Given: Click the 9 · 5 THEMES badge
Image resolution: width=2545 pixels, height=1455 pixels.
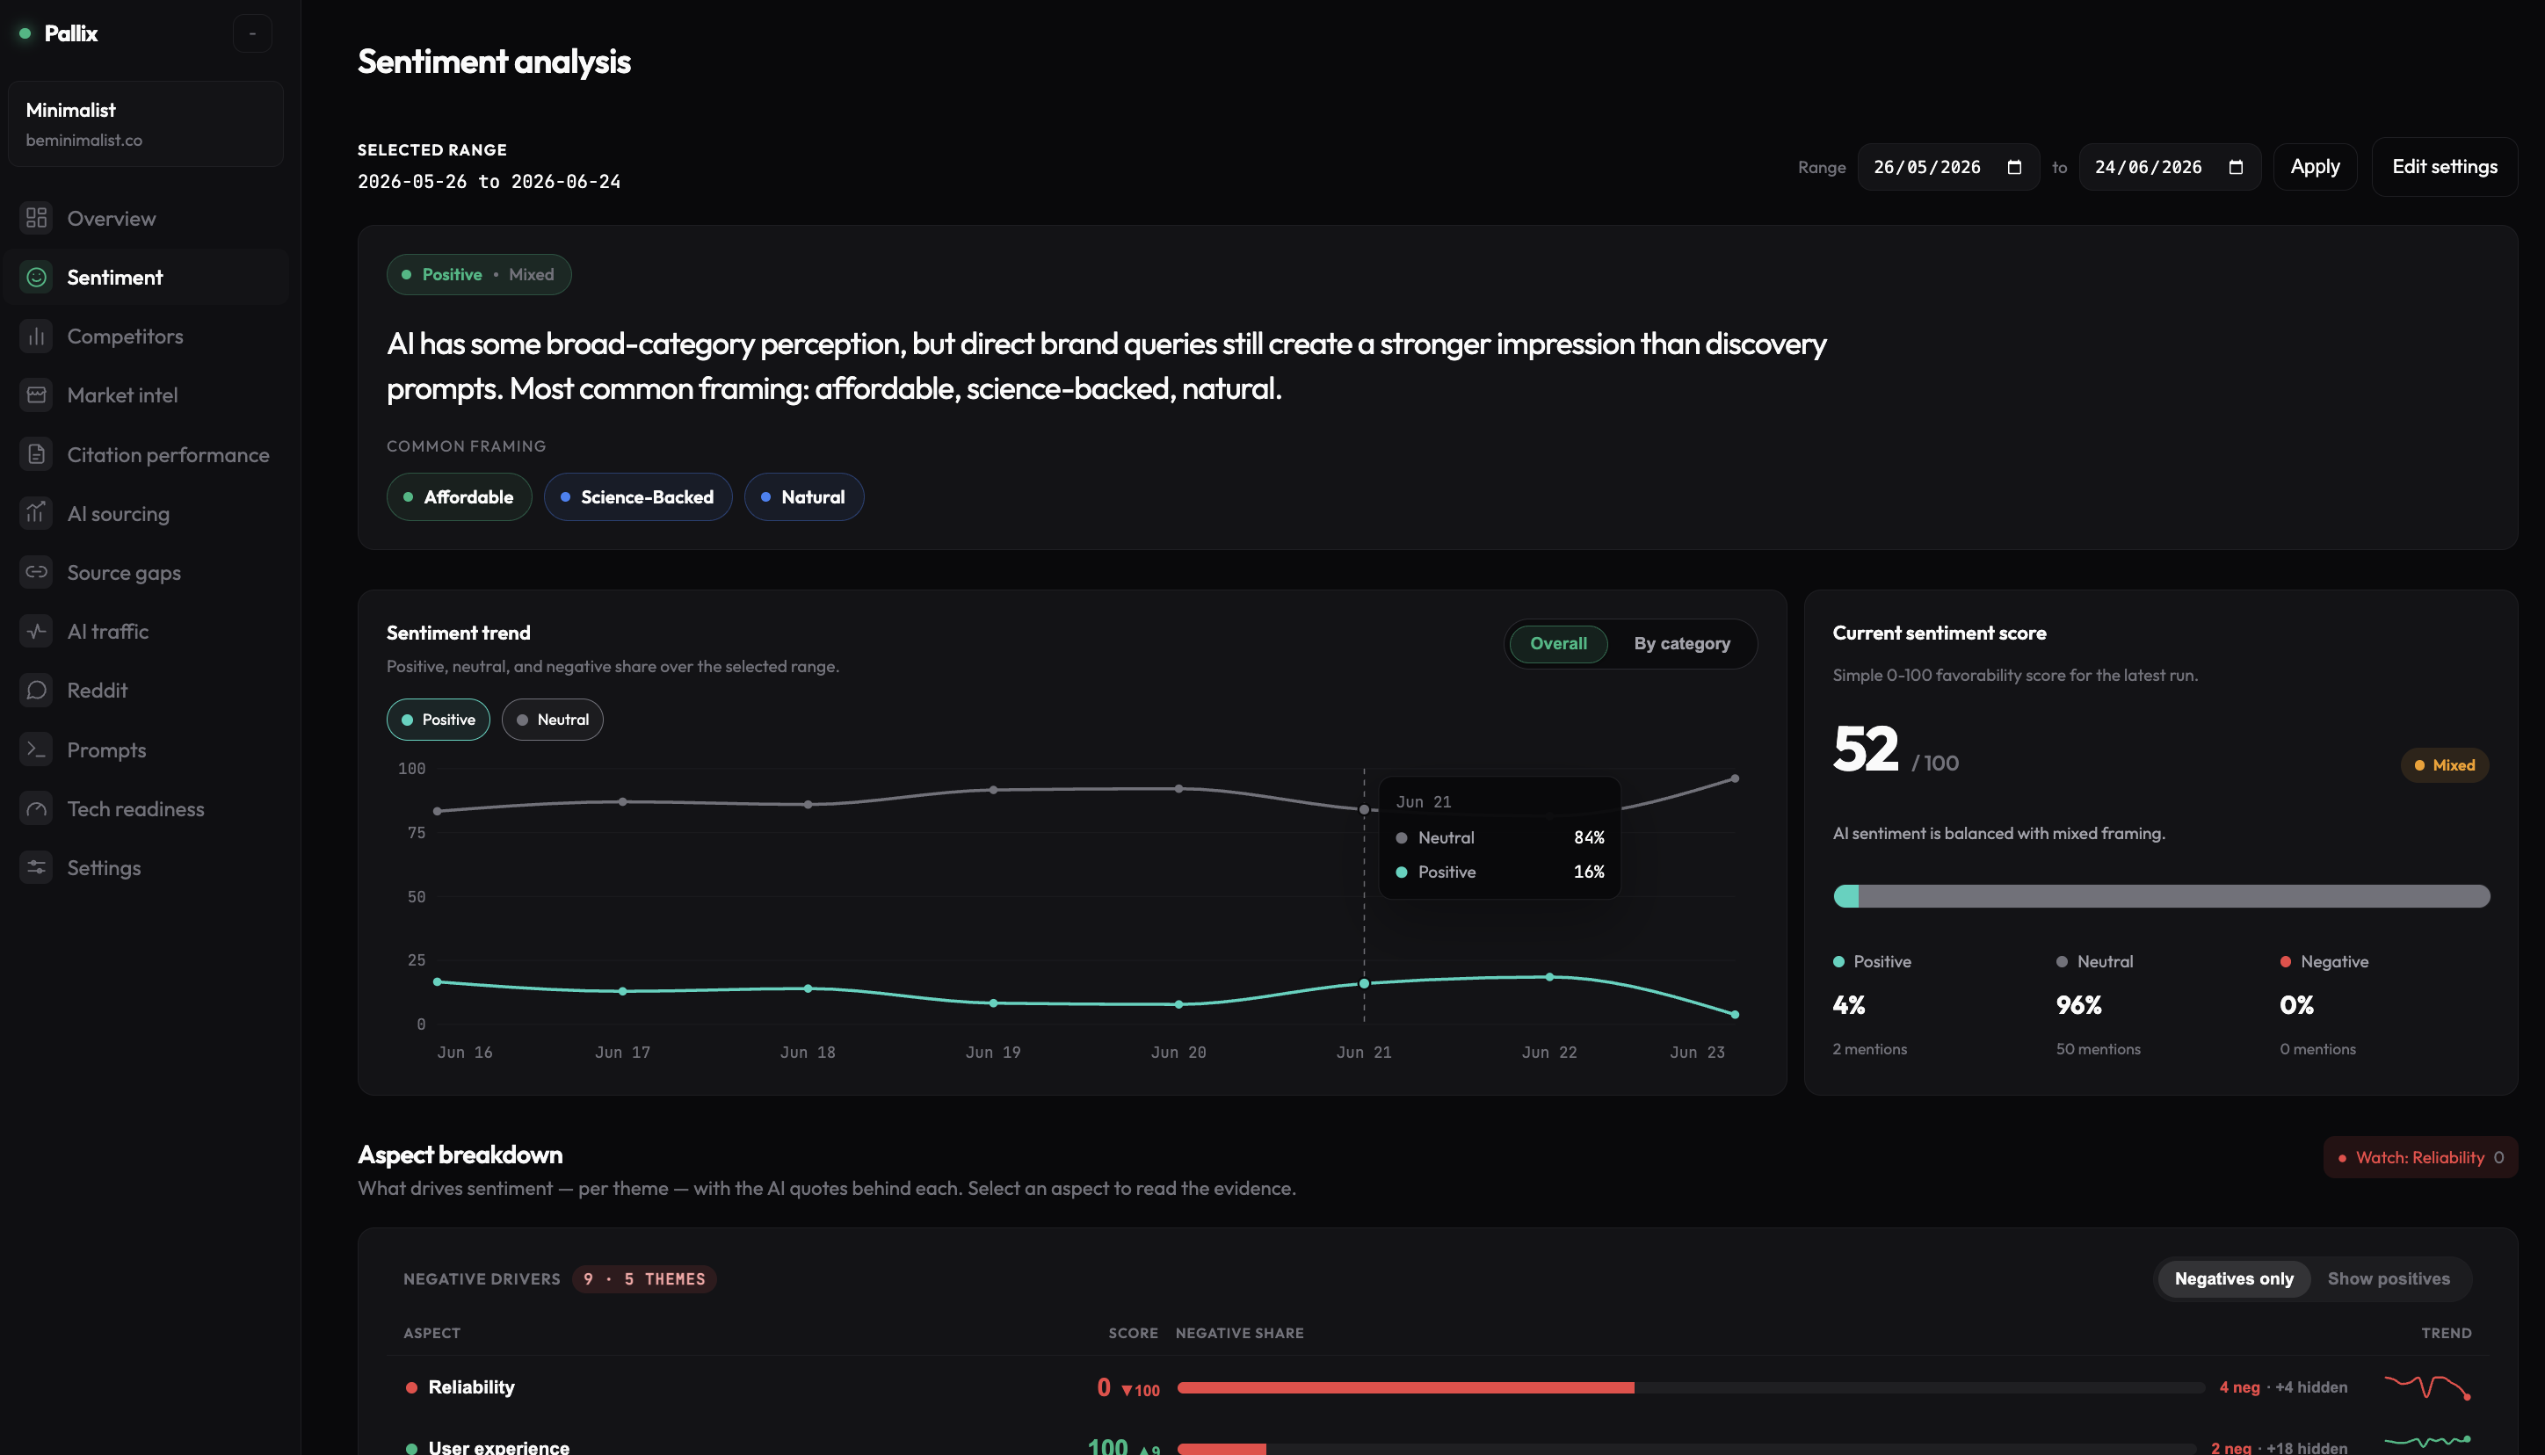Looking at the screenshot, I should click(x=644, y=1279).
